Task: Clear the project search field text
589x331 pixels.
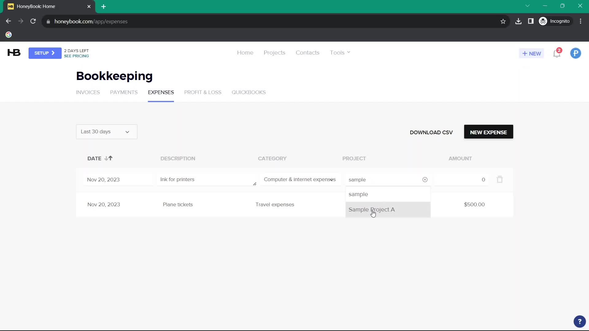Action: (x=425, y=180)
